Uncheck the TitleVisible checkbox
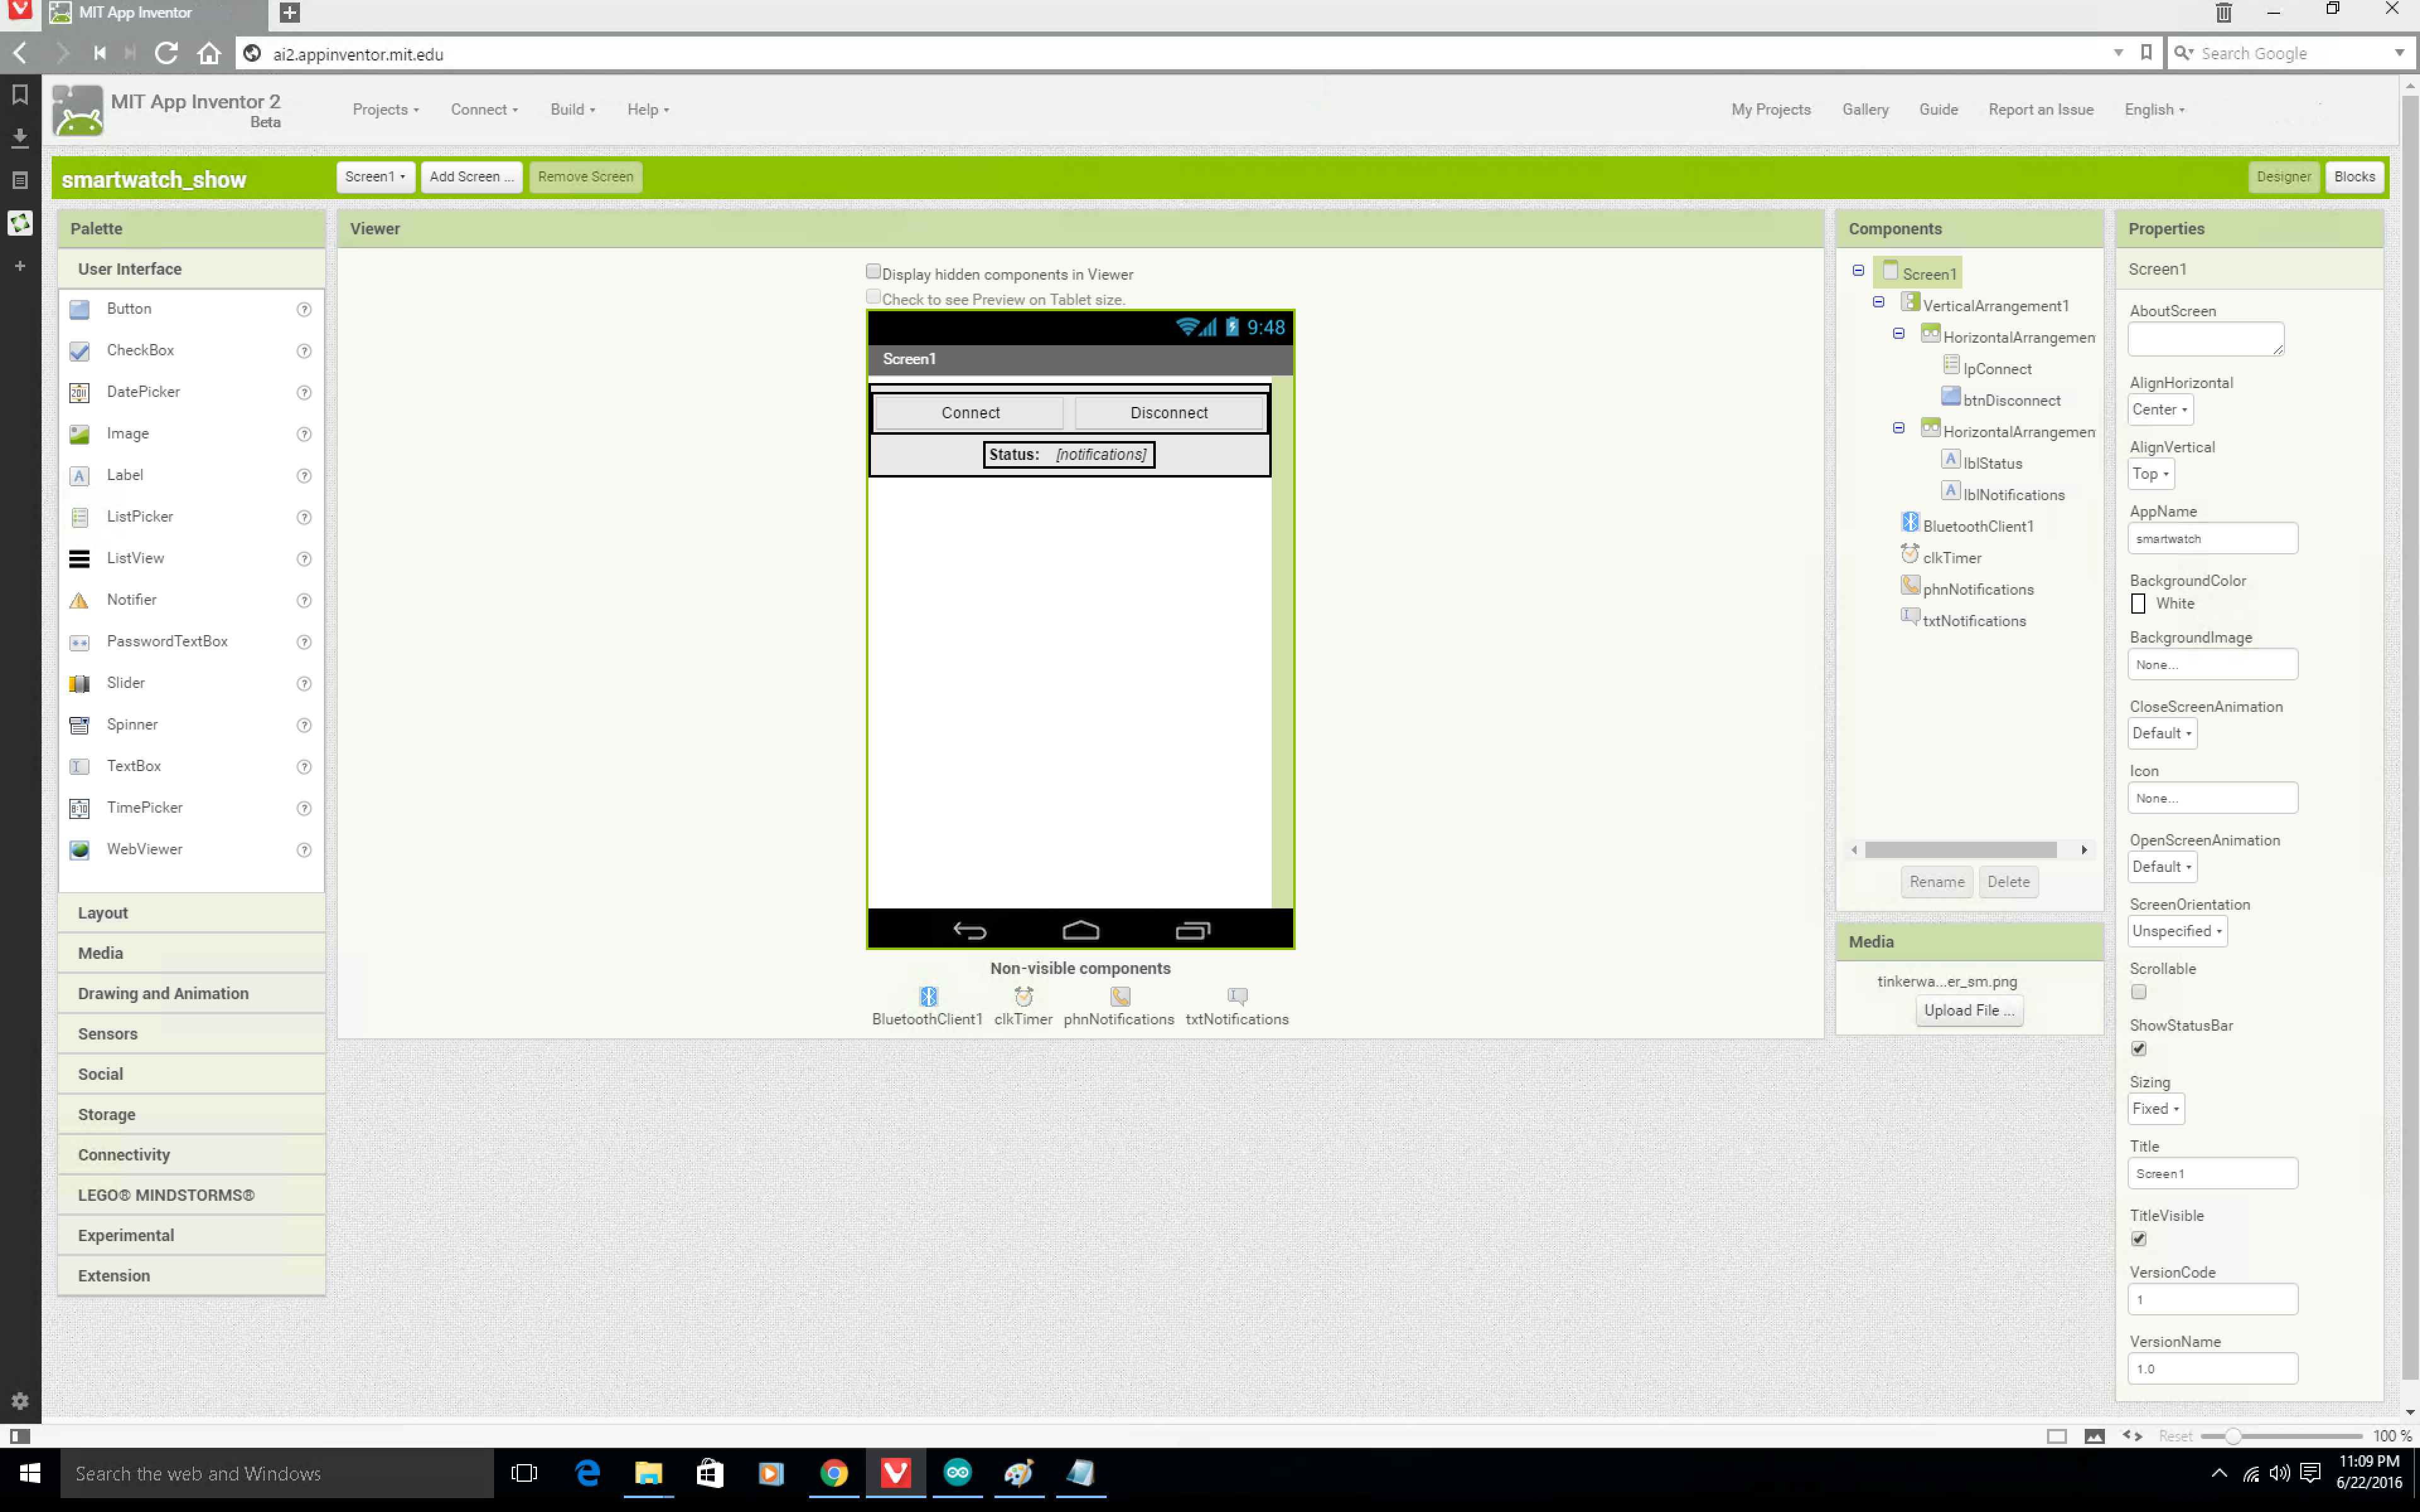 pos(2138,1239)
